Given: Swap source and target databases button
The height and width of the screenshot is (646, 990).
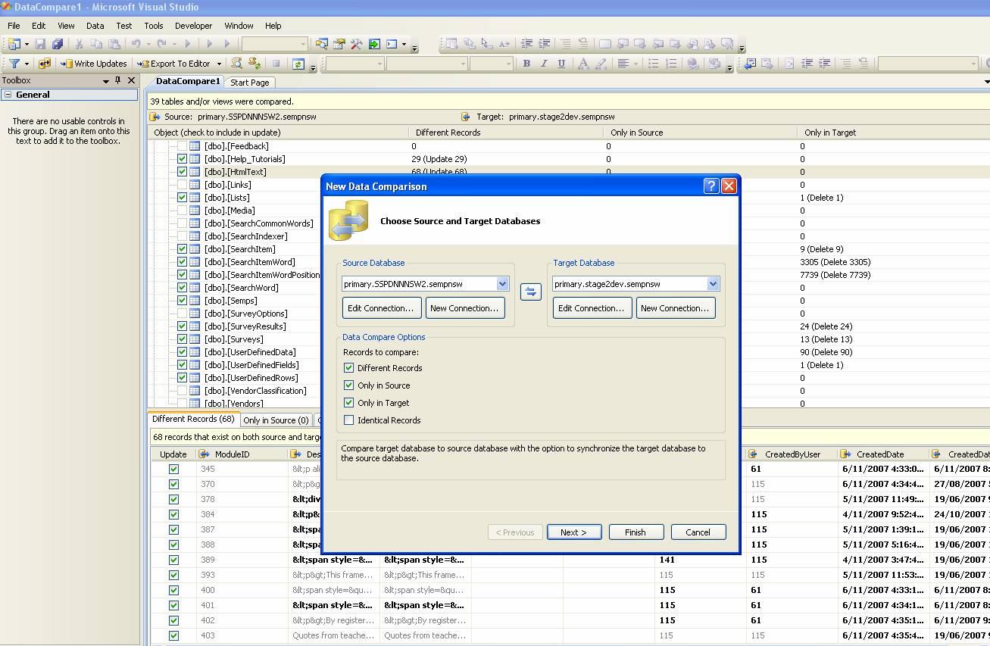Looking at the screenshot, I should coord(530,292).
